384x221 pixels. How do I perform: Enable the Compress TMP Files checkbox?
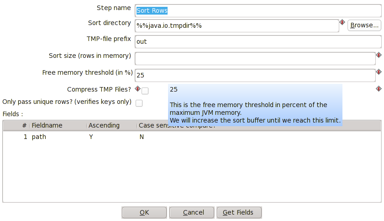tap(145, 91)
